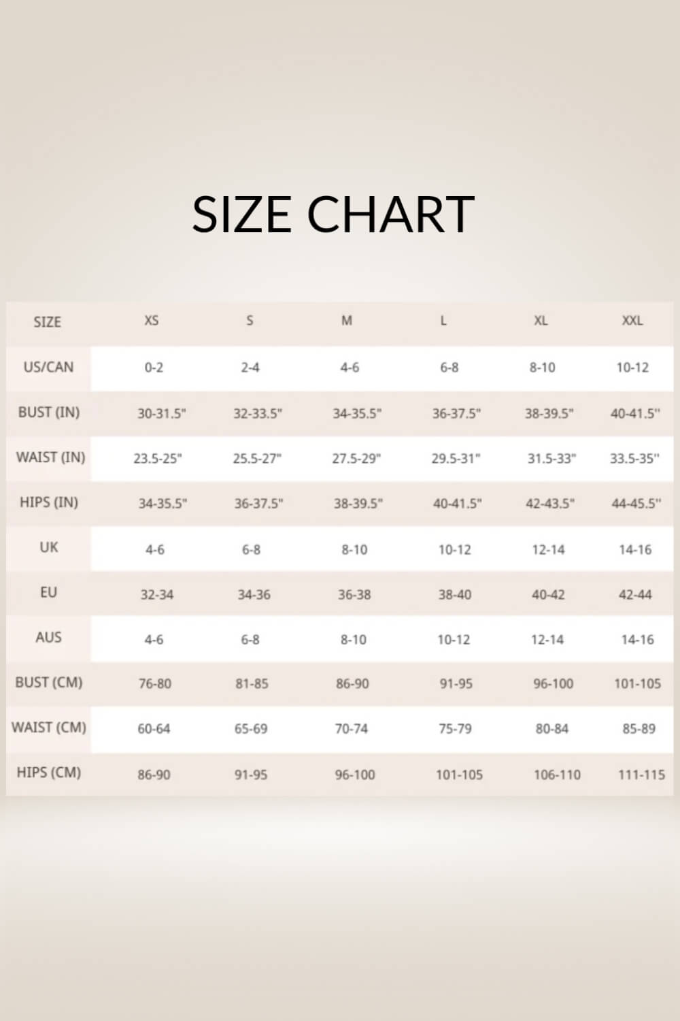Select the BUST (IN) row label
Image resolution: width=680 pixels, height=1021 pixels.
click(x=49, y=412)
